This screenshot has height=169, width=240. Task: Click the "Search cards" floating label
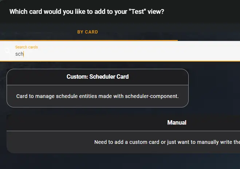(x=26, y=47)
